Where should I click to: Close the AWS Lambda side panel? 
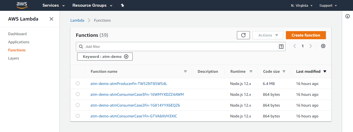tap(51, 19)
